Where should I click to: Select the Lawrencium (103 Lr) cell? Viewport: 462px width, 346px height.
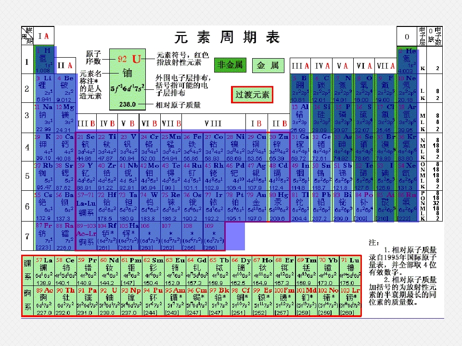click(x=350, y=301)
